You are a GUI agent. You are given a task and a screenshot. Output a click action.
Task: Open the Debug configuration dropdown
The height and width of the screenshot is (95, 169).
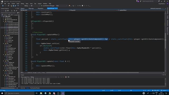pos(27,6)
